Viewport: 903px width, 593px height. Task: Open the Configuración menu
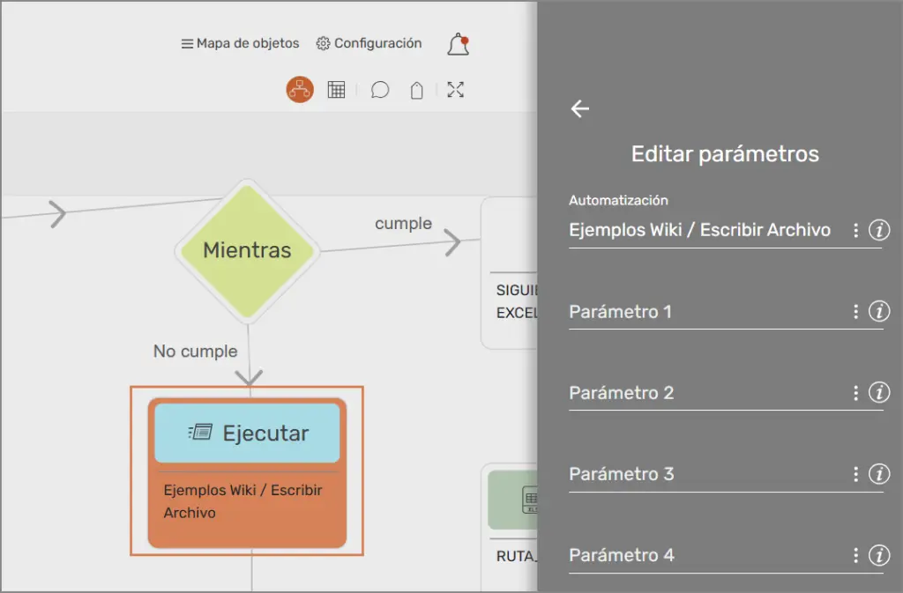369,43
